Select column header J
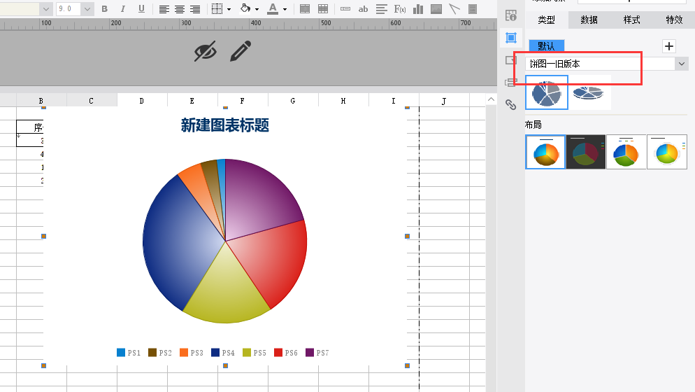Viewport: 695px width, 392px height. coord(444,100)
